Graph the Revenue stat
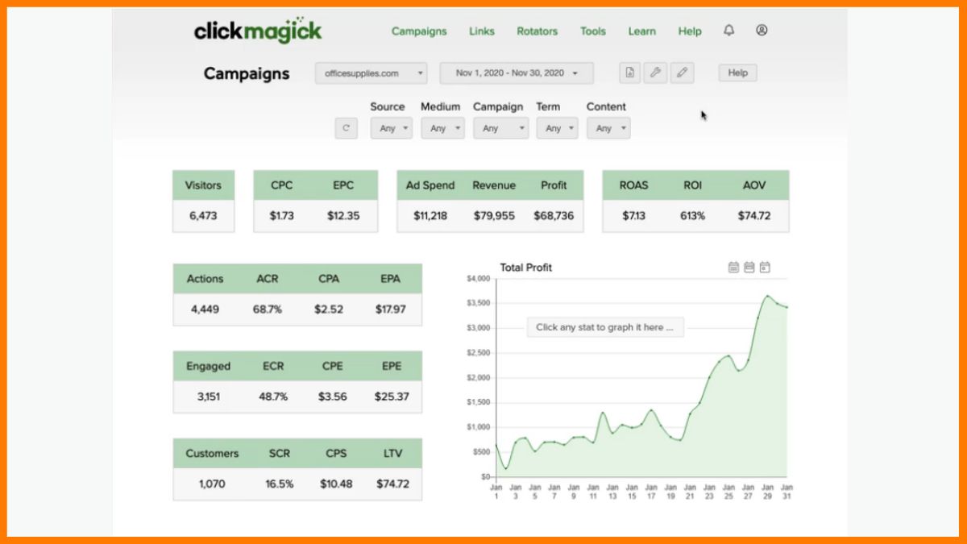 [494, 185]
